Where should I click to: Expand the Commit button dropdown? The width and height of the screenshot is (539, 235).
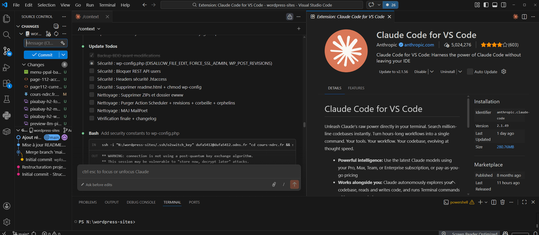click(62, 55)
